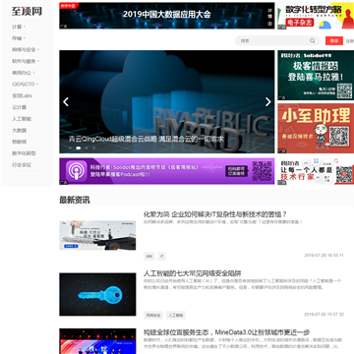
Task: Open 行业会议 in the sidebar
Action: [22, 164]
